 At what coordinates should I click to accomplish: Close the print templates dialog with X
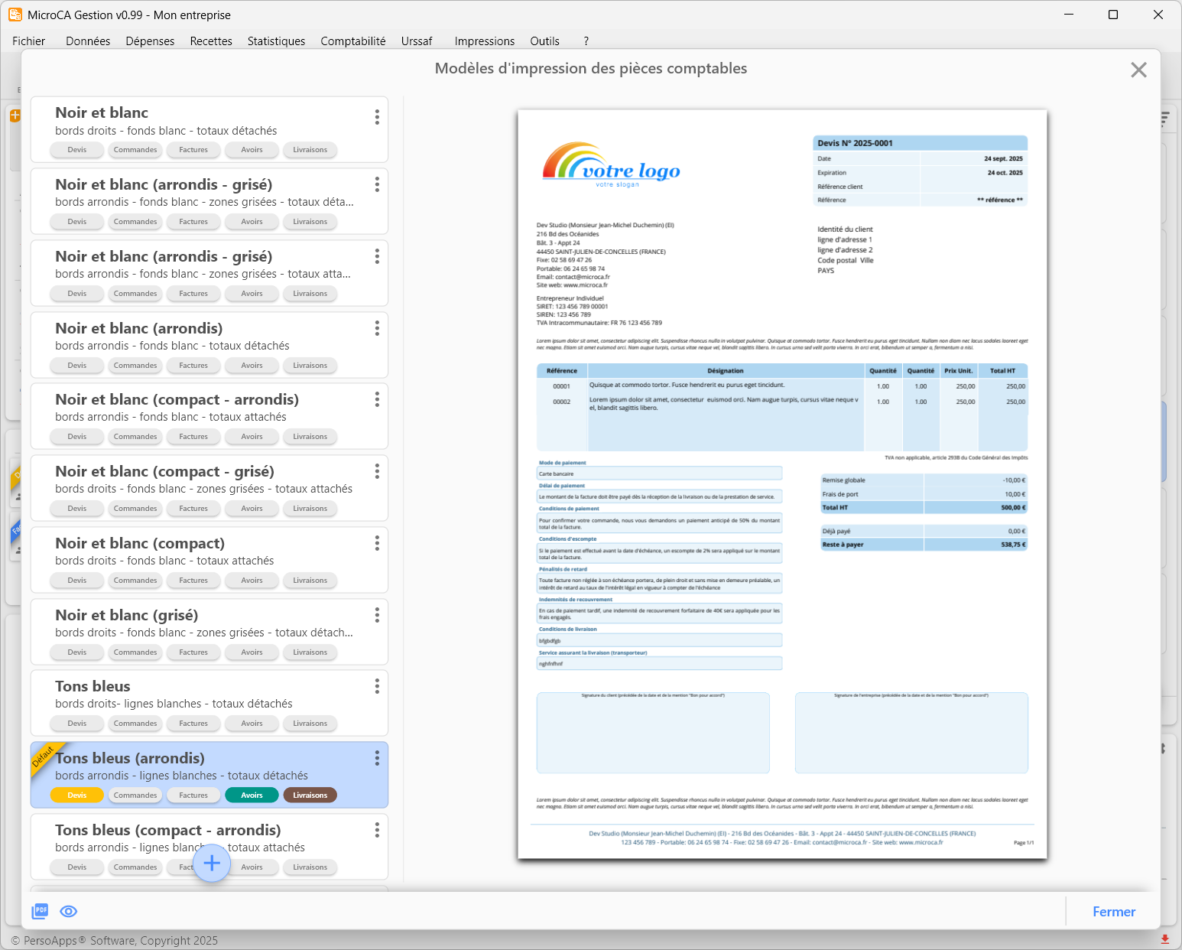click(x=1138, y=70)
